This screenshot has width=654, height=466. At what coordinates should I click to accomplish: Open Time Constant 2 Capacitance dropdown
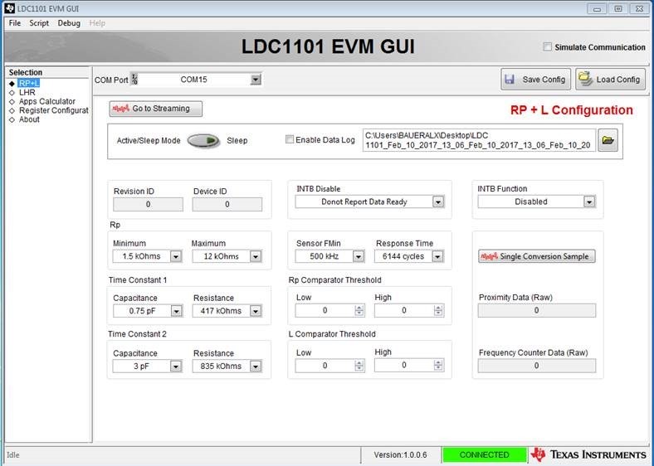point(176,366)
